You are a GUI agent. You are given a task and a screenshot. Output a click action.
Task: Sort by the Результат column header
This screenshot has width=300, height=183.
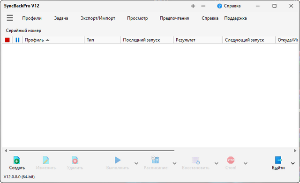[x=198, y=40]
